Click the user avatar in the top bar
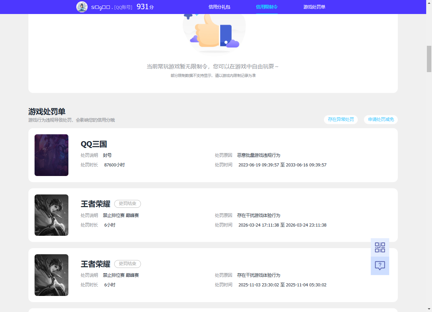432x312 pixels. (x=82, y=7)
